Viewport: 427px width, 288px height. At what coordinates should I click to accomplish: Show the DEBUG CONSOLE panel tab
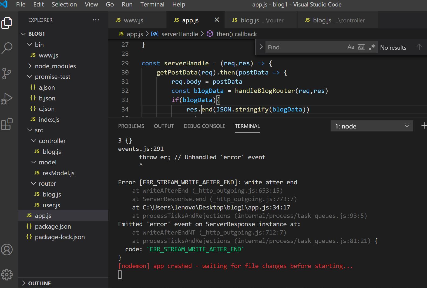[204, 126]
